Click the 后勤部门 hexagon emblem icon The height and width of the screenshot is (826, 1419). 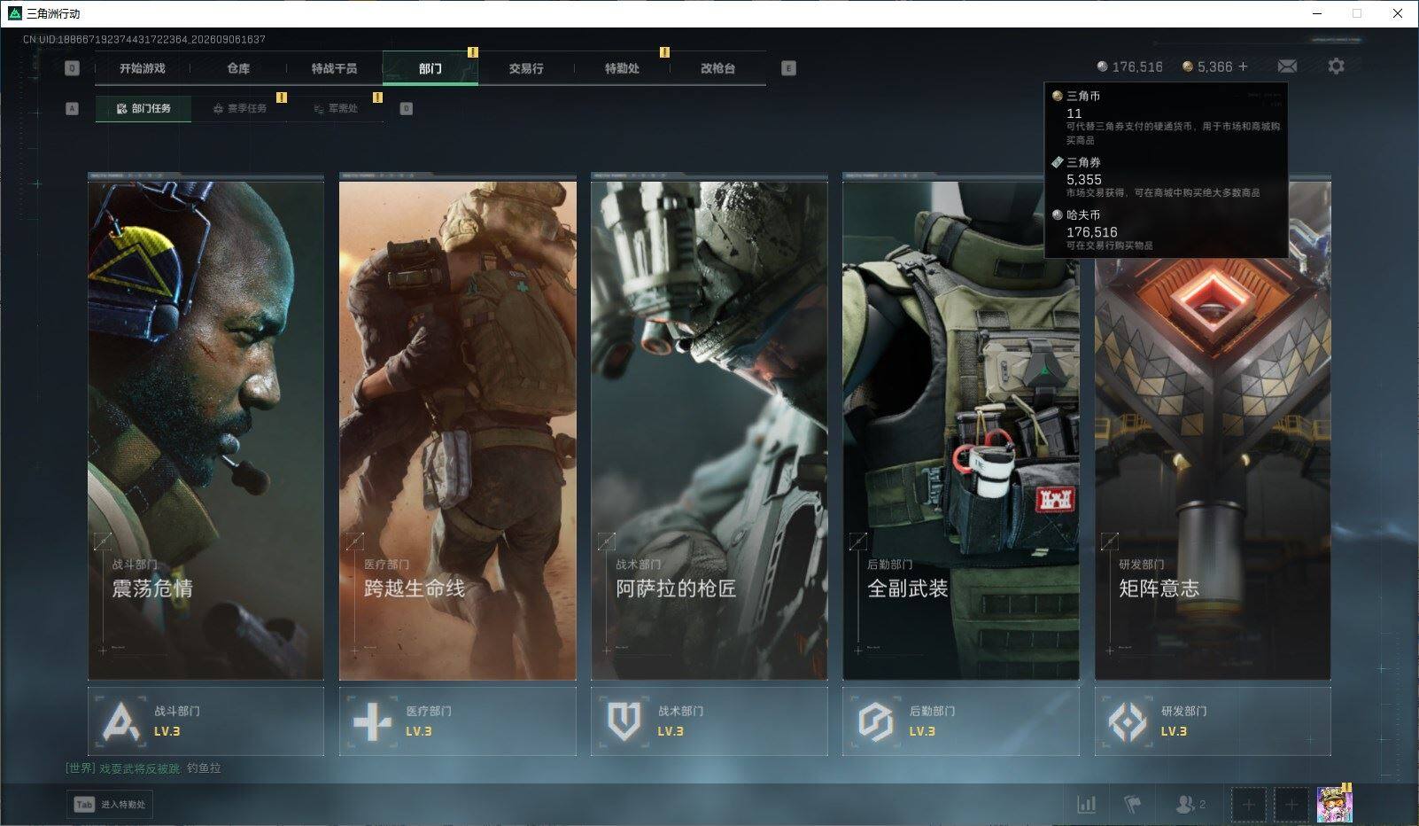tap(876, 721)
